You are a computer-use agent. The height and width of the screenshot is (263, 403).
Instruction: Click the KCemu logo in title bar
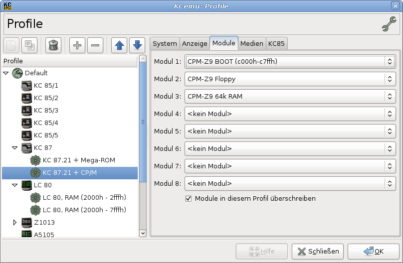click(x=7, y=6)
